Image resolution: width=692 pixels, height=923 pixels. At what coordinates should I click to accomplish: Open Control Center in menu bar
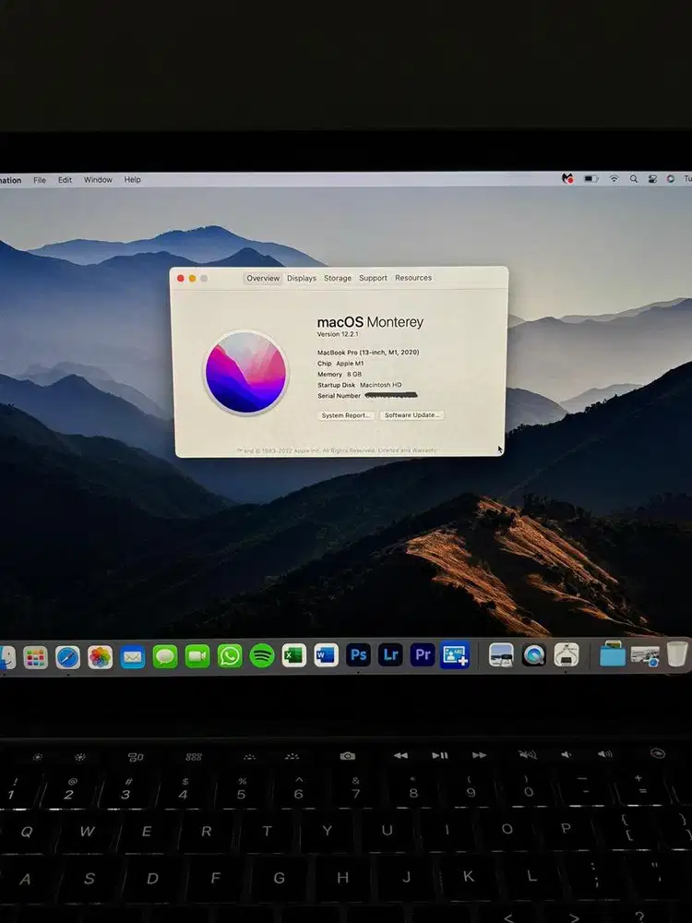[652, 179]
